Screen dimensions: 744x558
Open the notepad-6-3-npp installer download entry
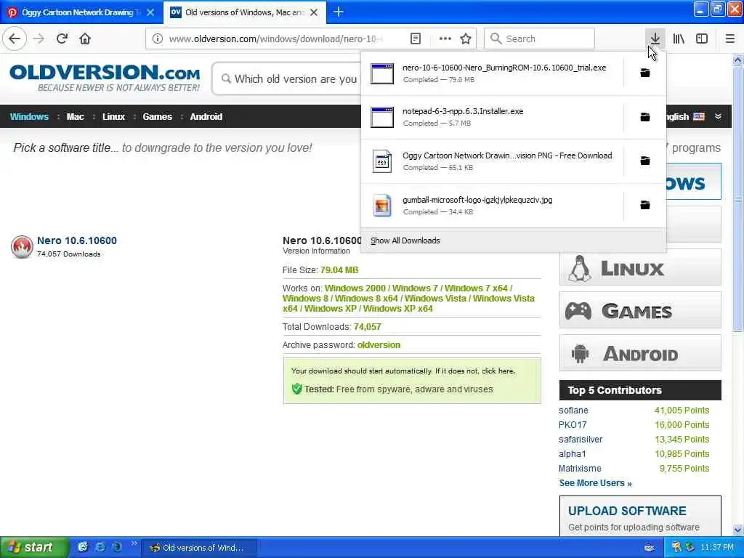click(x=492, y=117)
